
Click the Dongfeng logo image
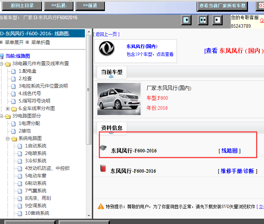107,48
